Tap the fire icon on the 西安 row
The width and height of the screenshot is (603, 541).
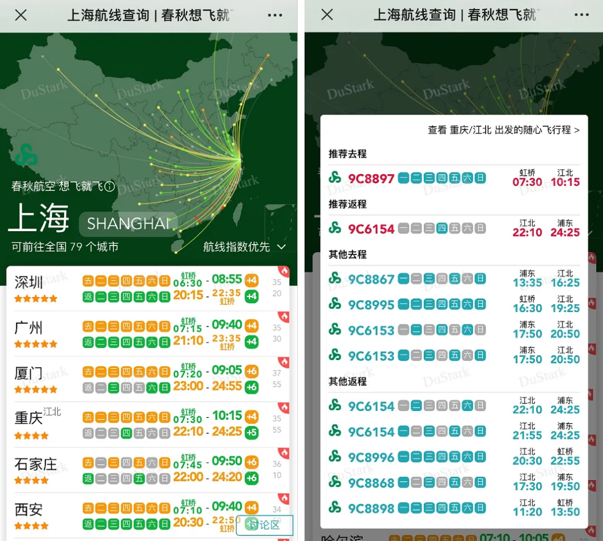[284, 499]
